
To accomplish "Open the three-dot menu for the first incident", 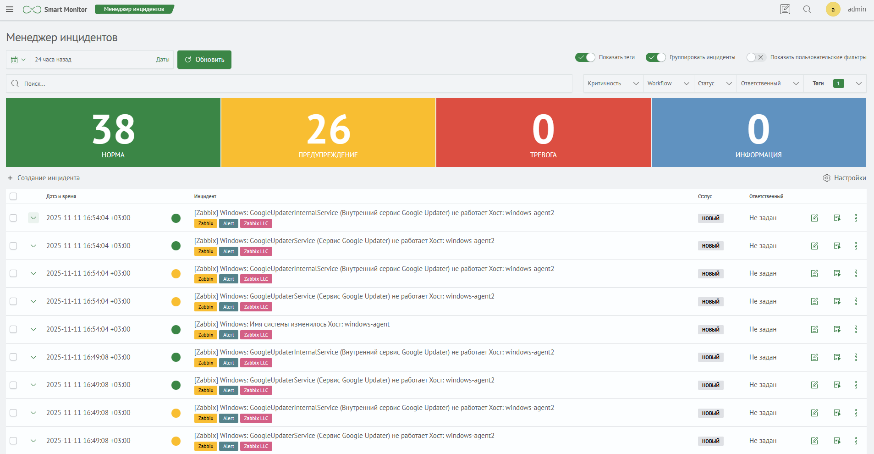I will pos(855,218).
